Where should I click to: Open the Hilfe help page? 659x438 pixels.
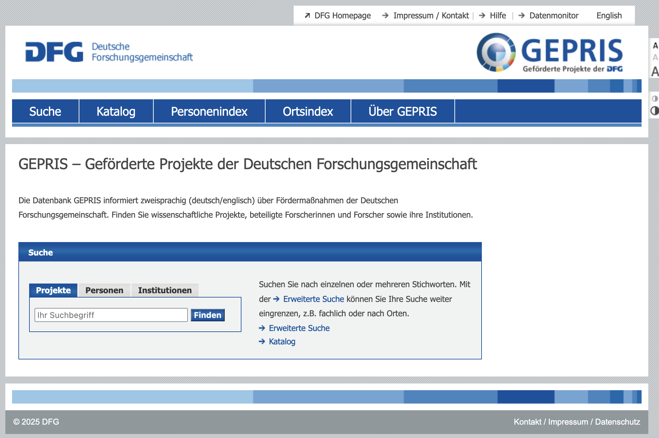point(498,16)
